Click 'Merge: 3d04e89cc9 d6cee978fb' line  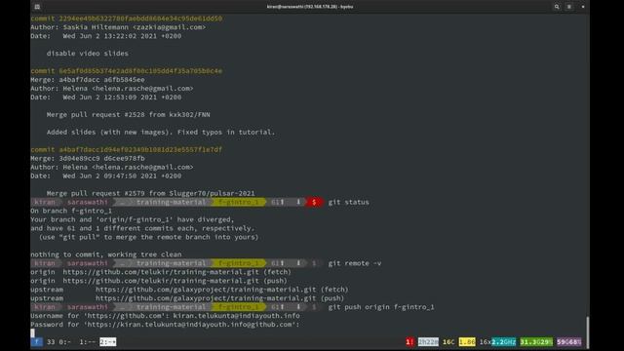click(88, 158)
